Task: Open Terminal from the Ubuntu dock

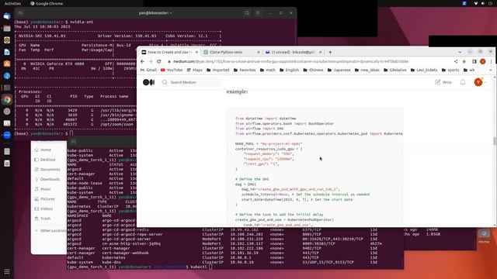Action: coord(7,88)
